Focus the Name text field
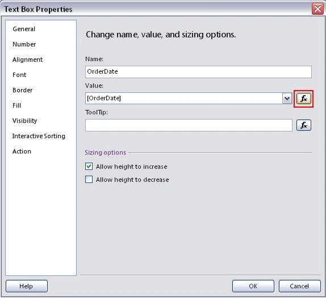 [x=198, y=72]
